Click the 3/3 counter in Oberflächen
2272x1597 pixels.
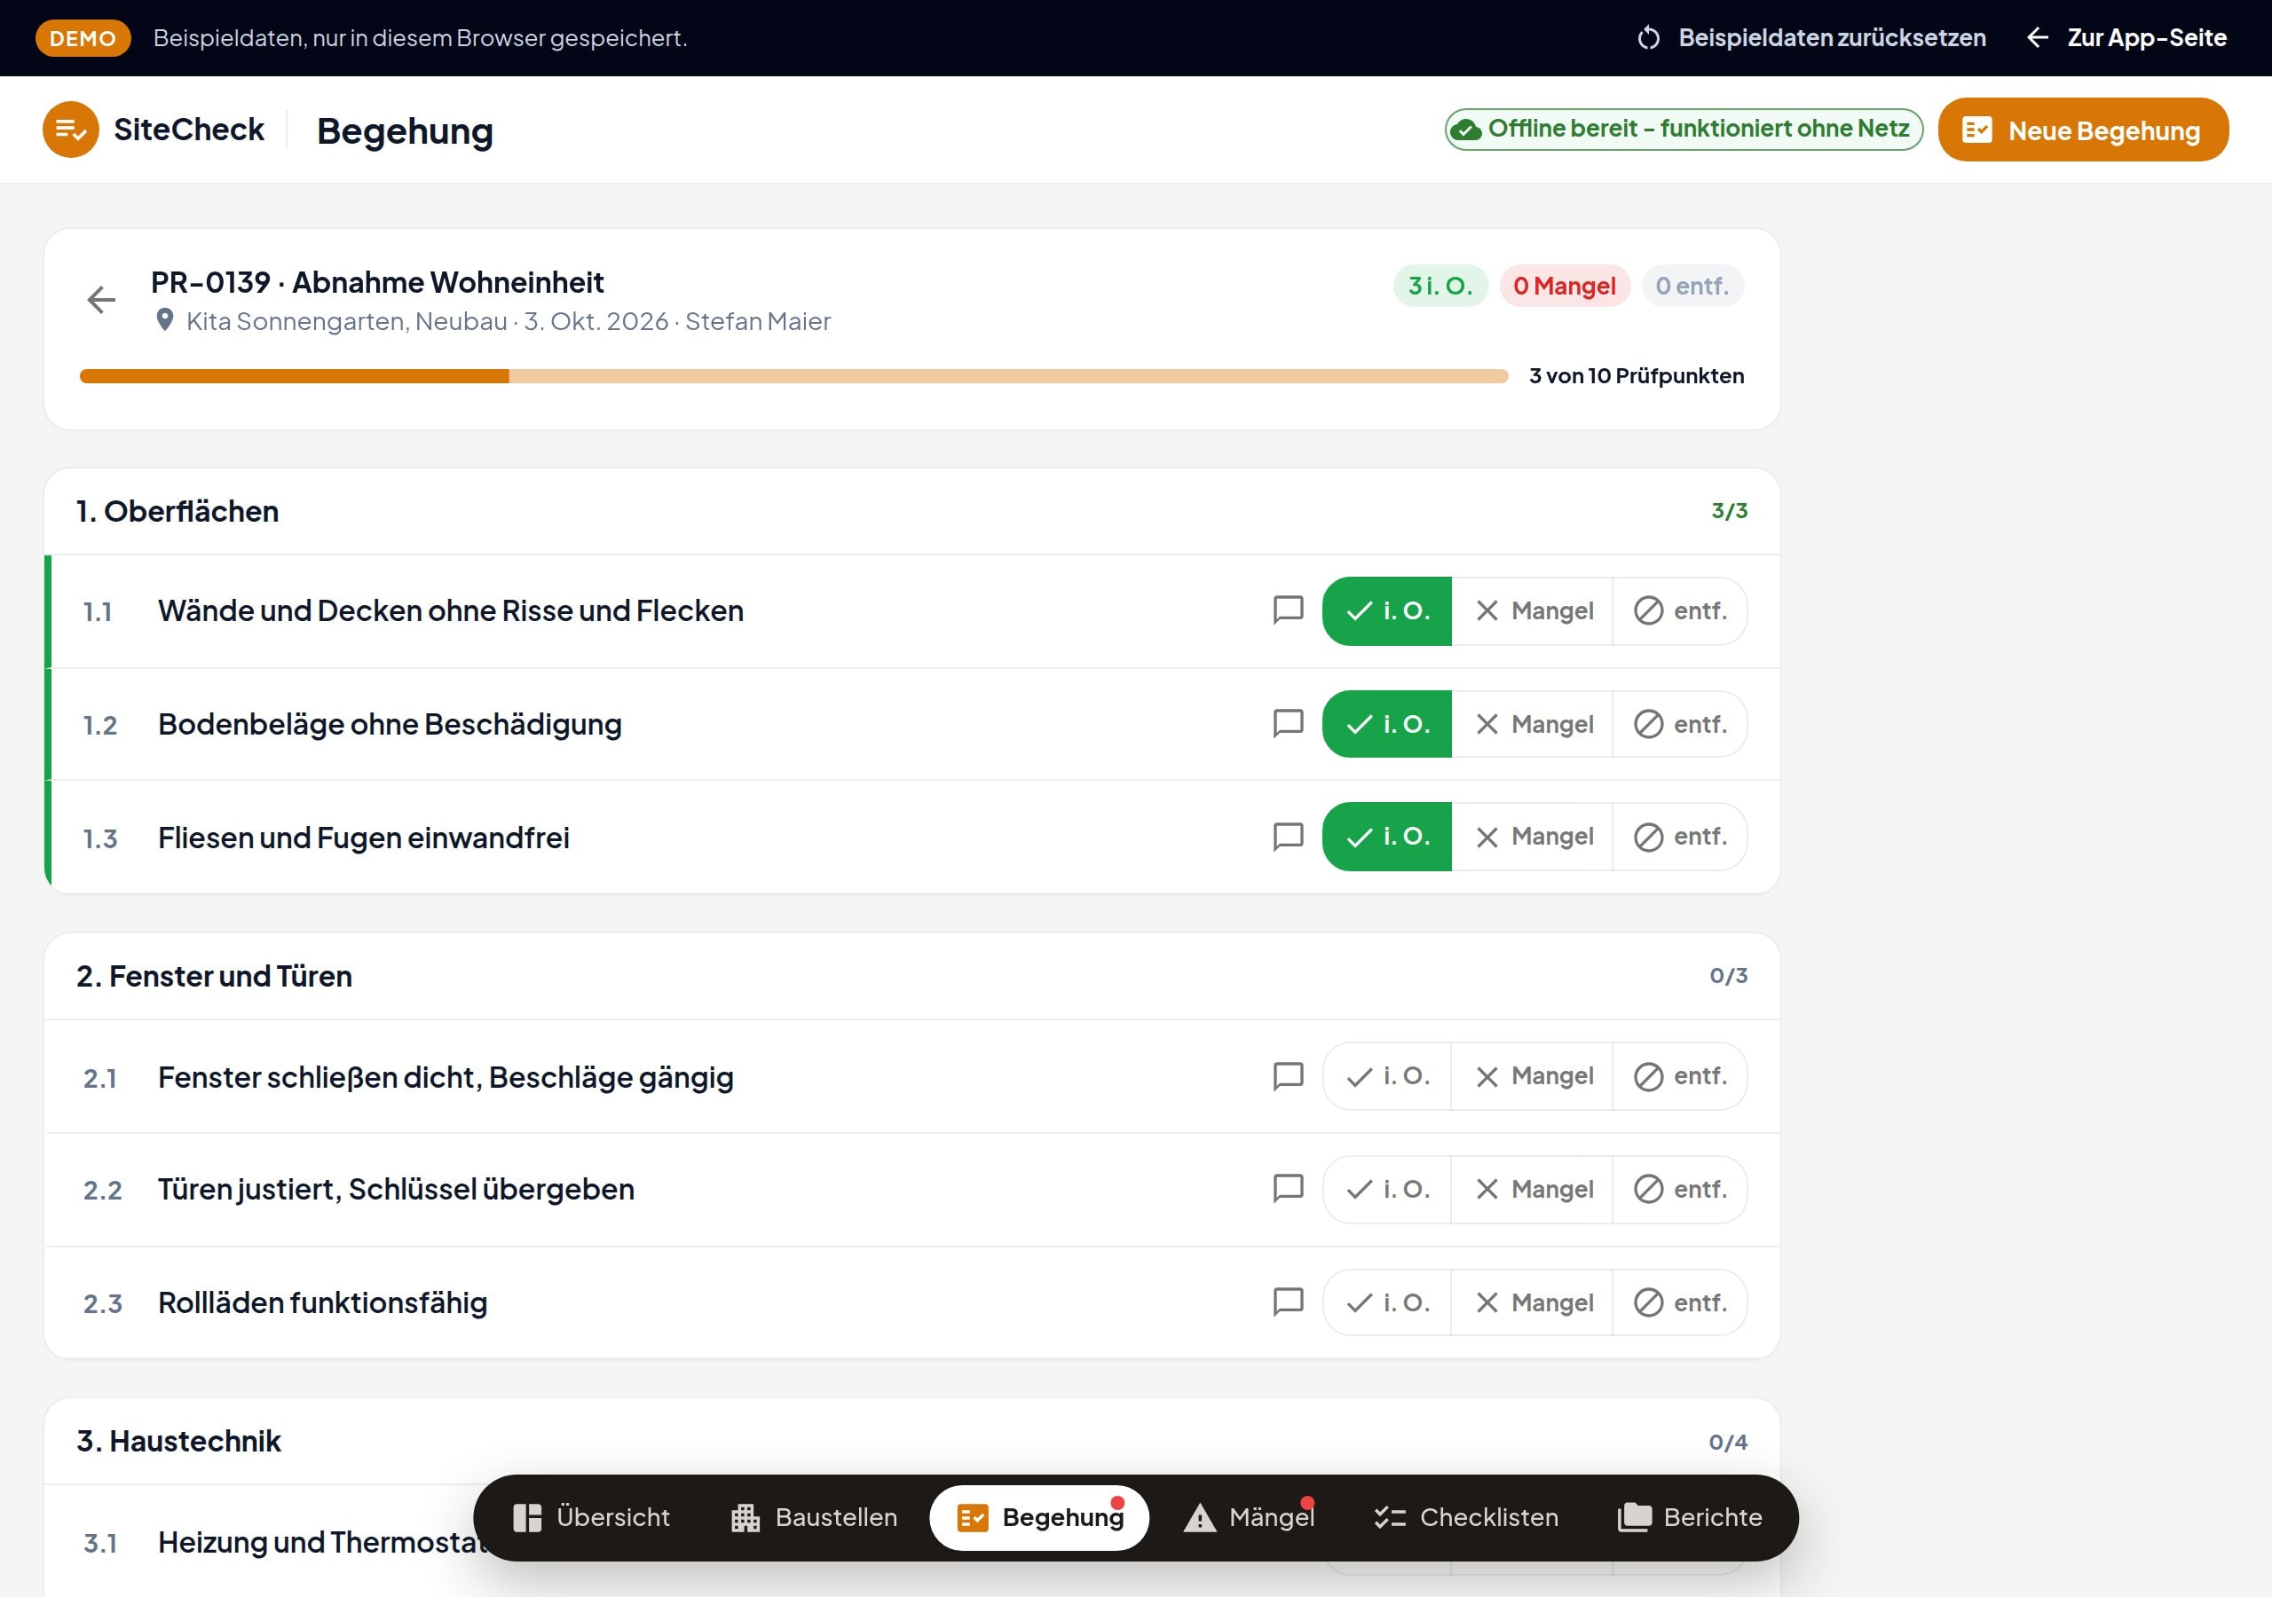click(1729, 510)
